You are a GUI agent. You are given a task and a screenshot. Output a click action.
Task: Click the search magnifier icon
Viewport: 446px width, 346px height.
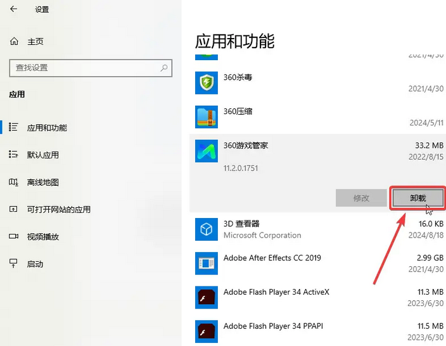[164, 68]
